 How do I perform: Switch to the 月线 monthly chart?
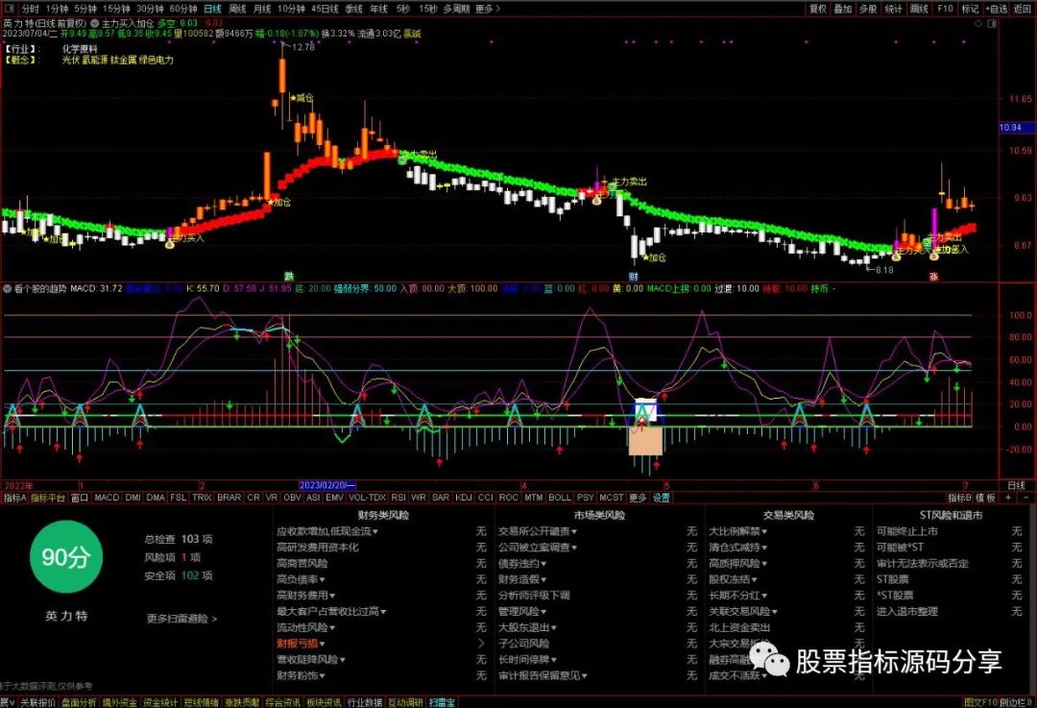tap(262, 9)
